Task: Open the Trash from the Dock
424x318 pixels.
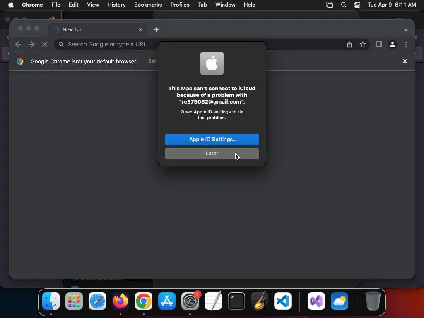Action: point(373,301)
